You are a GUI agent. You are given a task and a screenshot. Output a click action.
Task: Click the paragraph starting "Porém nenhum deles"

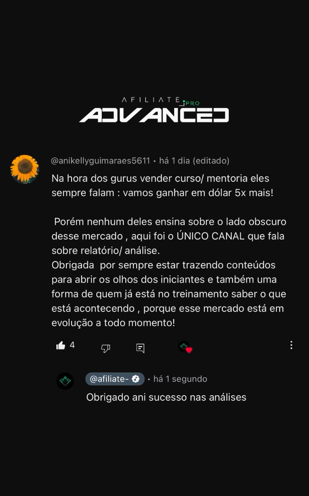click(169, 236)
